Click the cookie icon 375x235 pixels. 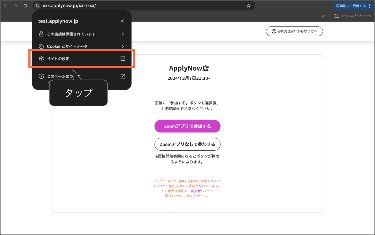click(x=41, y=46)
